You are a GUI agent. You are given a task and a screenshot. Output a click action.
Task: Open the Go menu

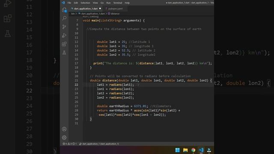(102, 3)
